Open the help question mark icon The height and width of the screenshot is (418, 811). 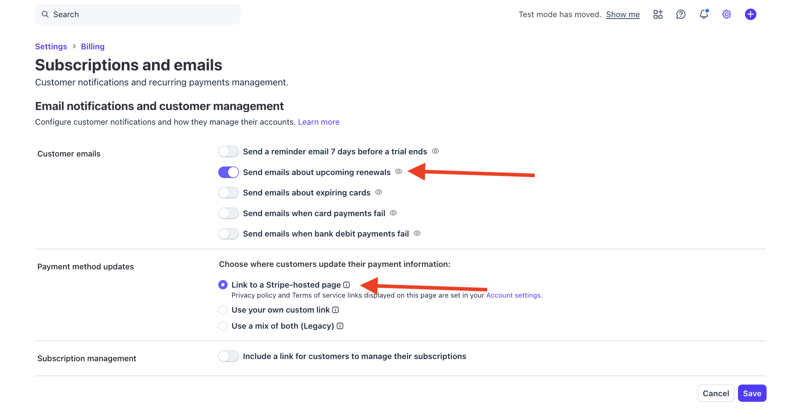(x=681, y=14)
